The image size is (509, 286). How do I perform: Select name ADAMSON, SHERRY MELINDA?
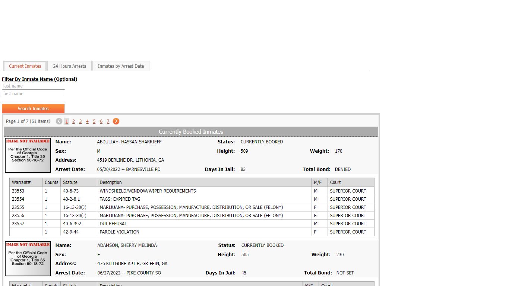(127, 245)
